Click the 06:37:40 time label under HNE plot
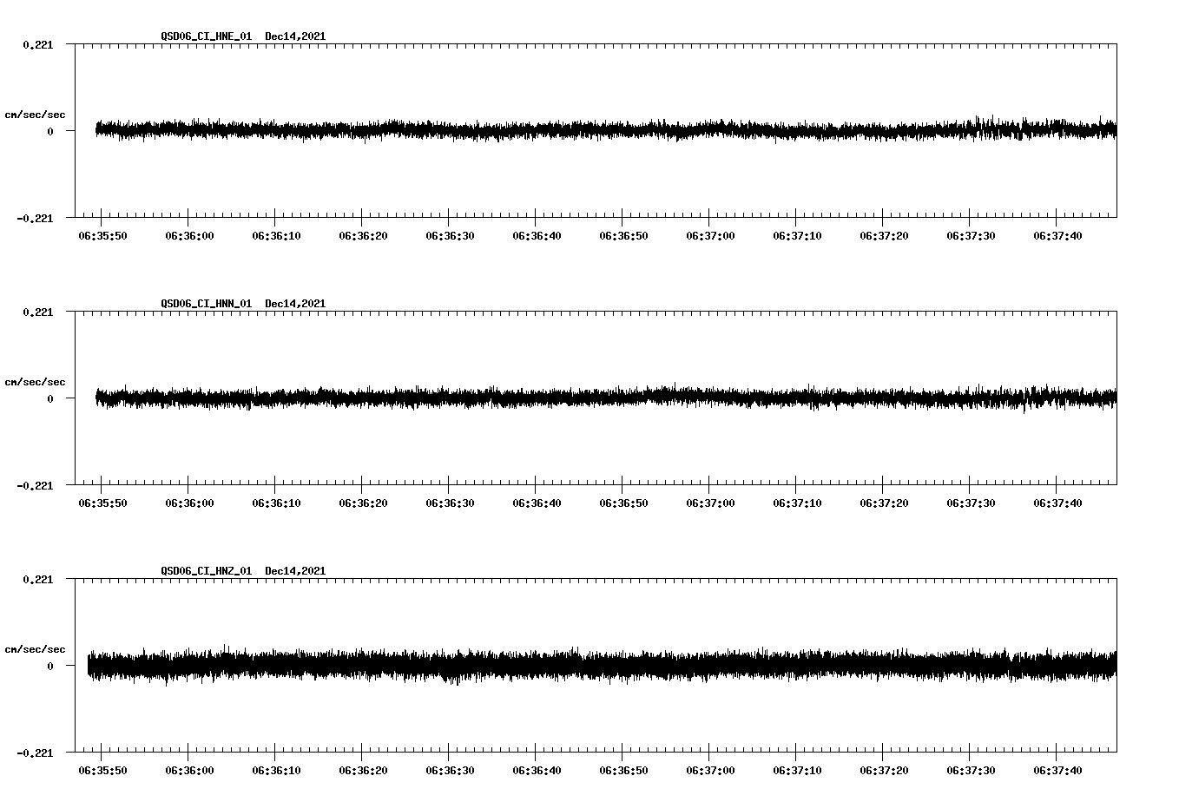The height and width of the screenshot is (802, 1179). pyautogui.click(x=1057, y=236)
